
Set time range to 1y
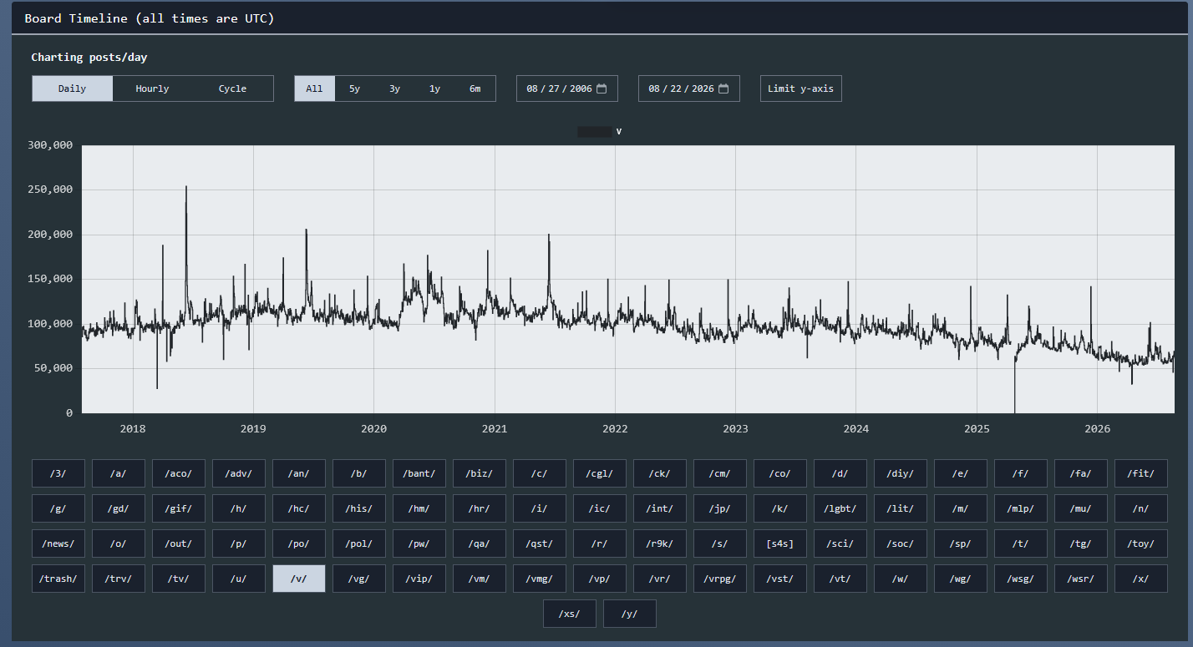(434, 88)
